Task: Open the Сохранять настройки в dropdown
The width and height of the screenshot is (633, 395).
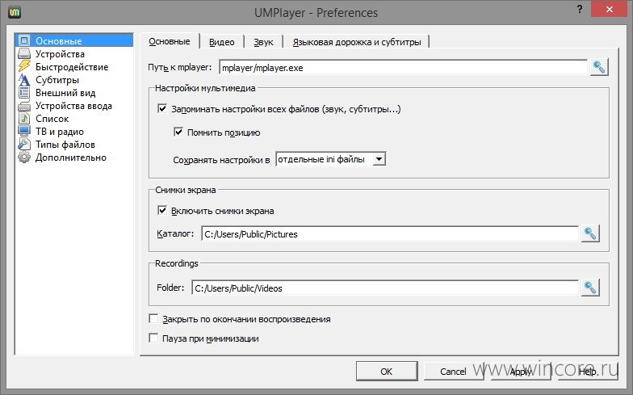Action: pos(331,159)
